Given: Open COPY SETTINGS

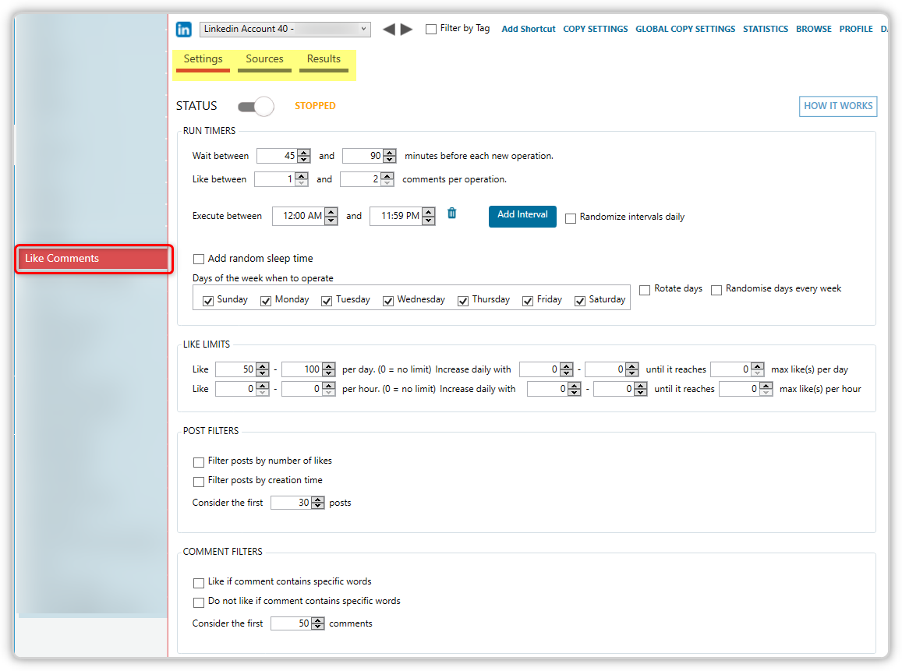Looking at the screenshot, I should (x=596, y=29).
